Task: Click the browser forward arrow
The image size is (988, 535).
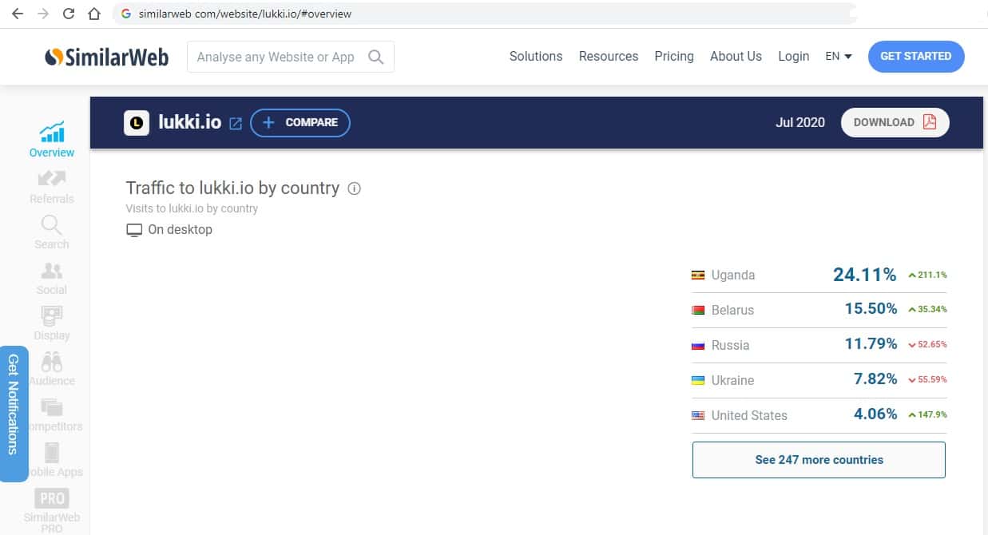Action: tap(43, 14)
